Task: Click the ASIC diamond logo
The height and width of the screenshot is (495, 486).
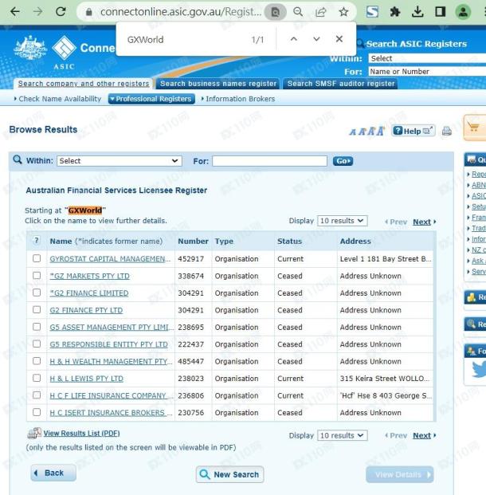Action: (x=64, y=48)
